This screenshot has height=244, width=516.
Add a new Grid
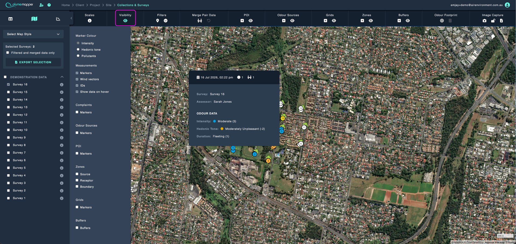pos(326,21)
